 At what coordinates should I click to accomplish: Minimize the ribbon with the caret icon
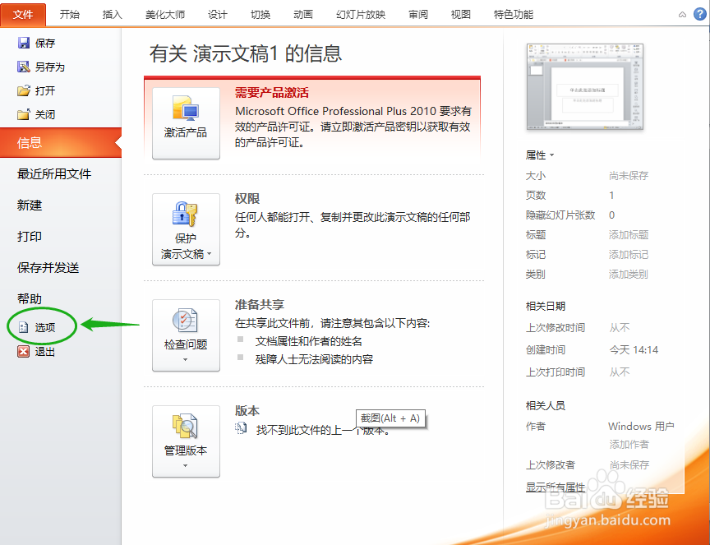[x=682, y=15]
